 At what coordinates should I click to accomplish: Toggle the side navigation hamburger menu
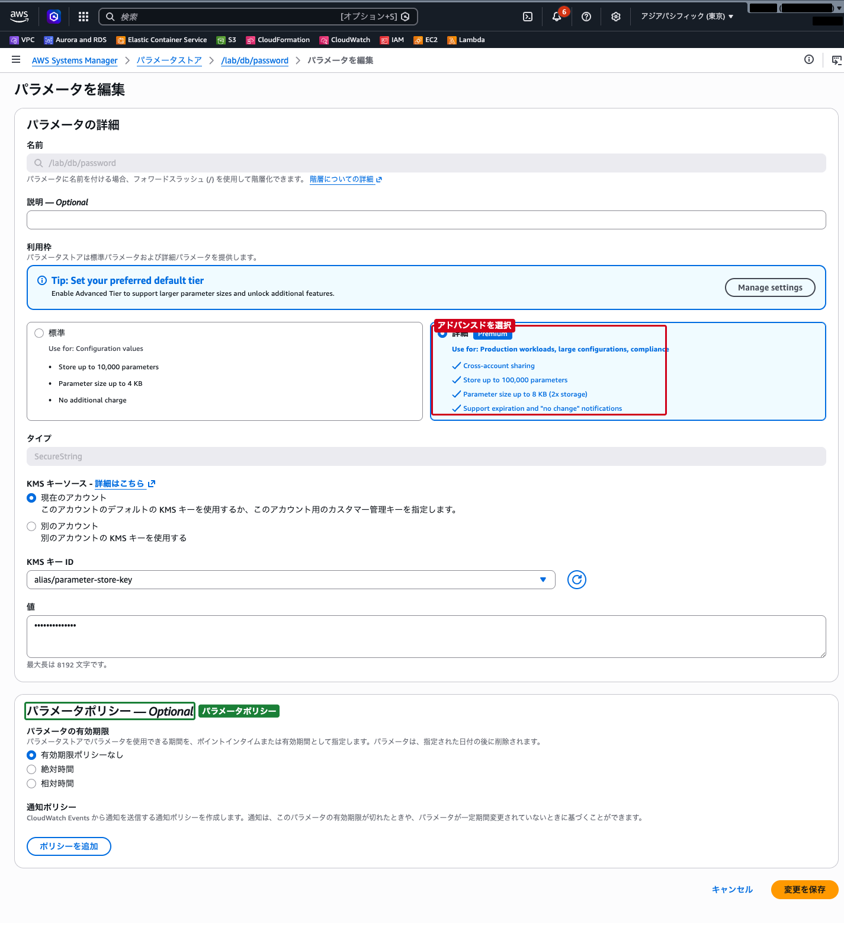point(16,59)
